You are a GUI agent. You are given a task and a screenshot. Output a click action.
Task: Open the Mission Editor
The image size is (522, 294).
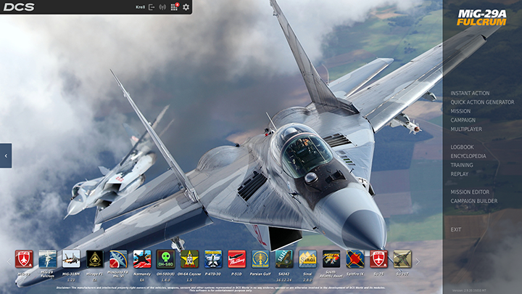[x=471, y=192]
